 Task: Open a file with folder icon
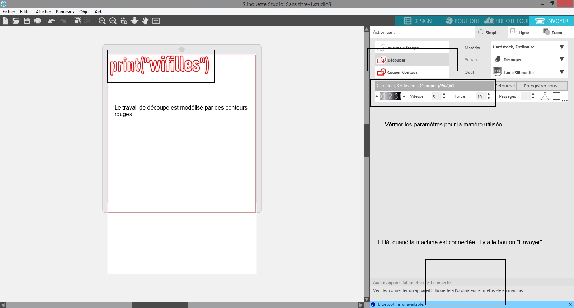click(16, 21)
